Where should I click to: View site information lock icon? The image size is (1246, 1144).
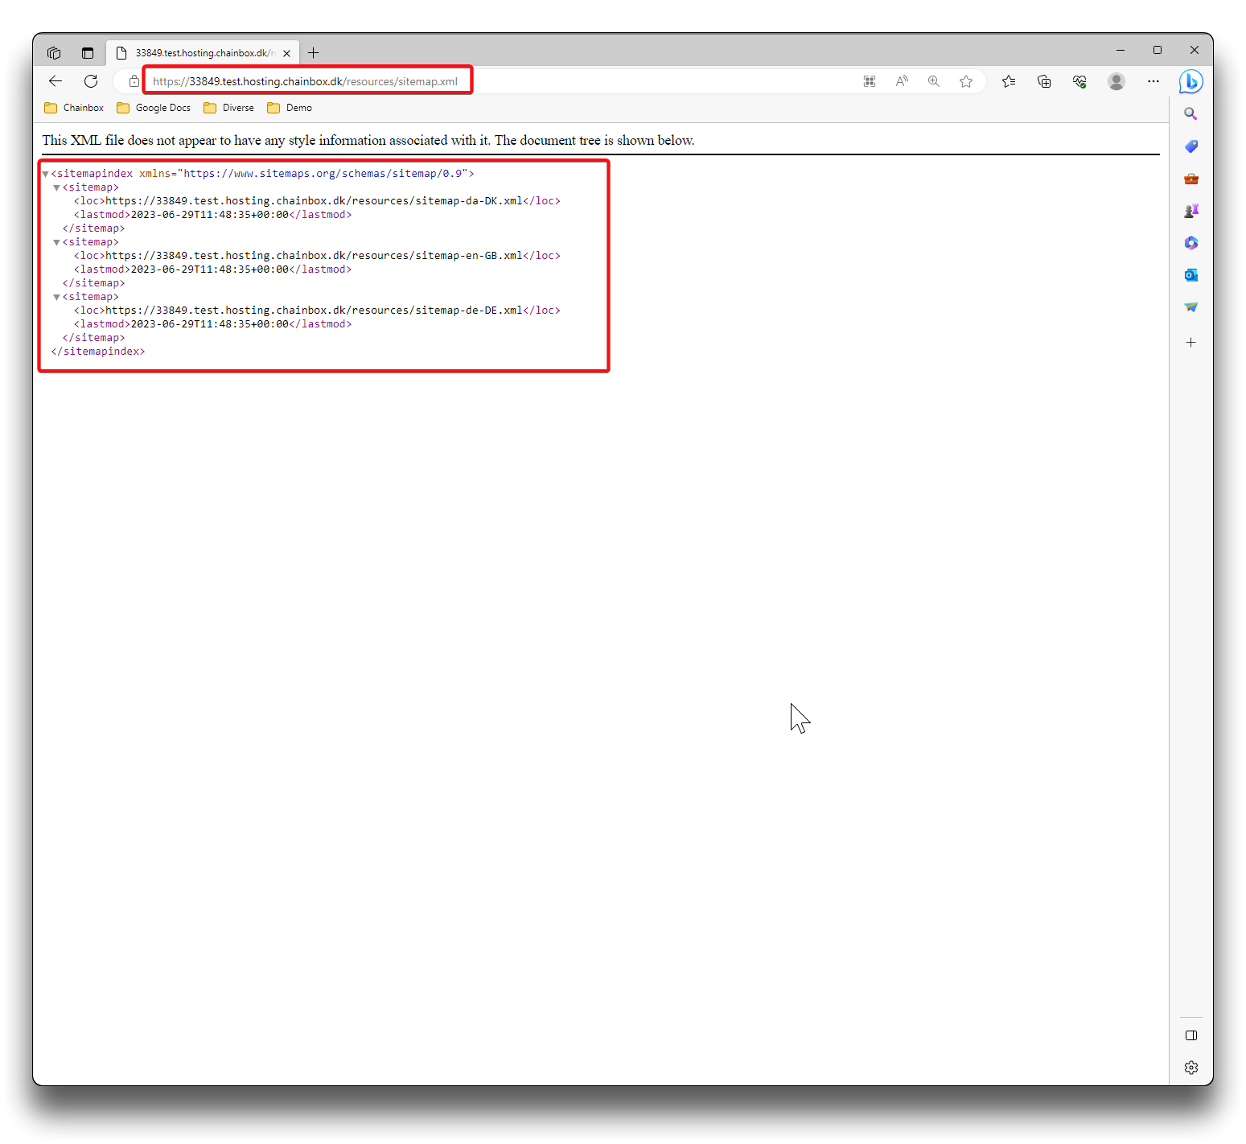click(x=134, y=81)
